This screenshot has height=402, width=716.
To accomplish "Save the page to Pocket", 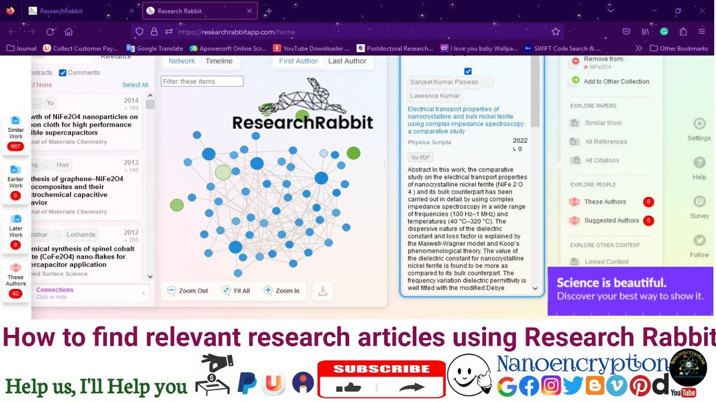I will click(626, 32).
